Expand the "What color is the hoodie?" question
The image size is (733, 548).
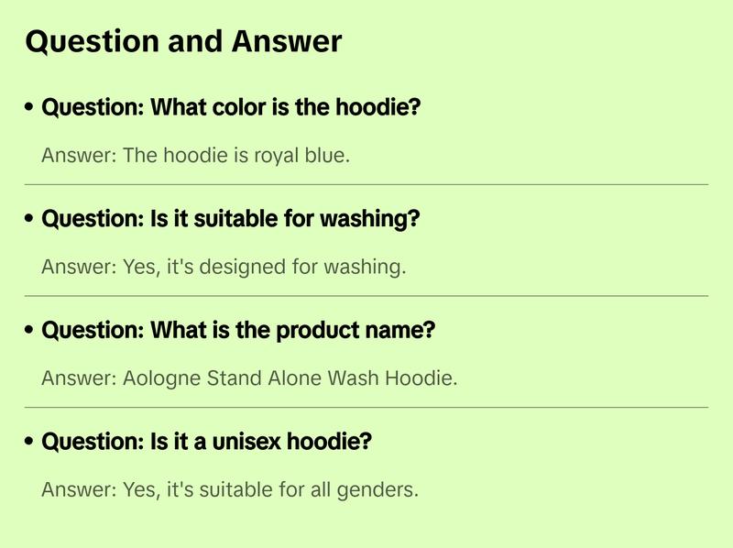tap(231, 108)
